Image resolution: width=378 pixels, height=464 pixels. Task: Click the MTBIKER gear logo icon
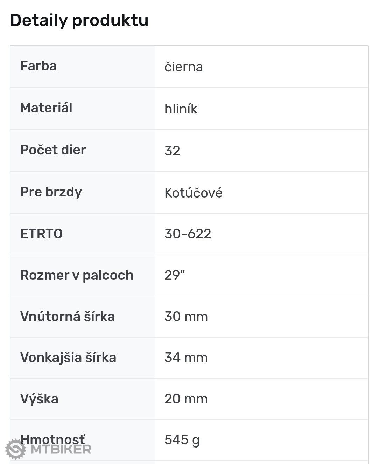click(x=15, y=449)
